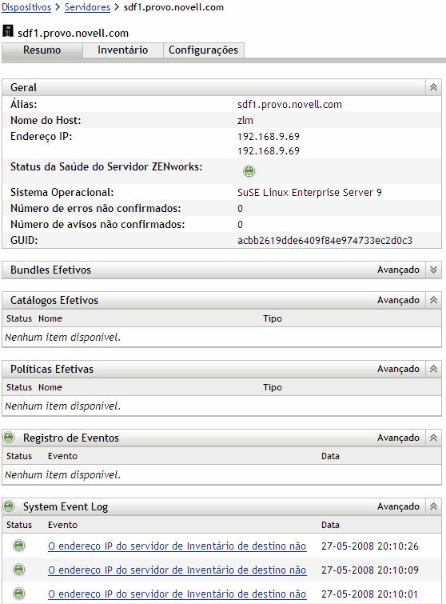Open Avançado for Bundles Efetivos
Image resolution: width=446 pixels, height=604 pixels.
398,270
